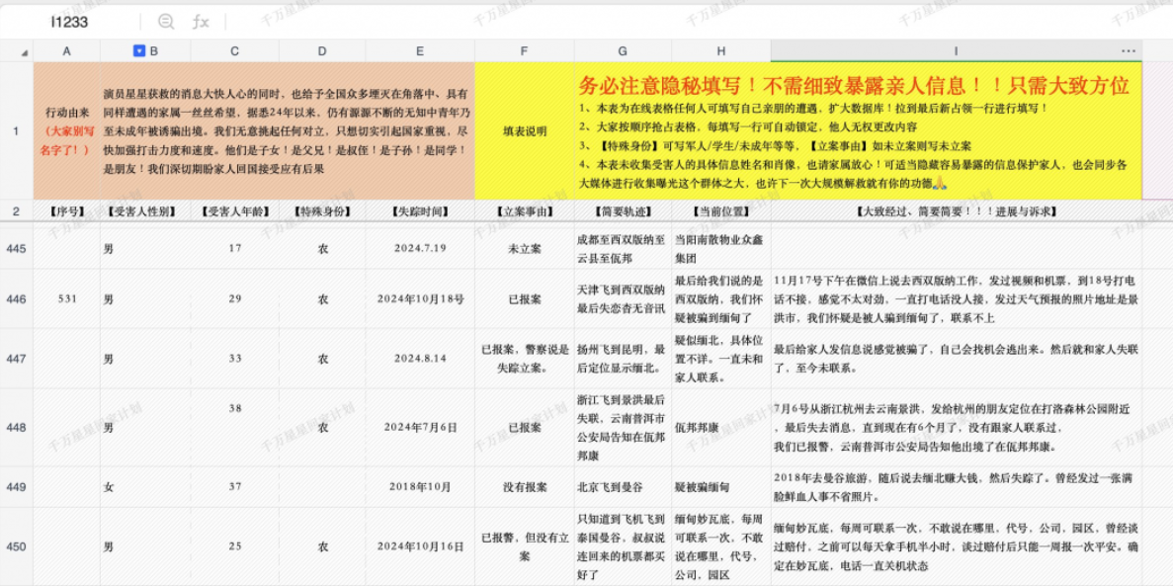
Task: Click the cell containing 531
Action: point(66,298)
